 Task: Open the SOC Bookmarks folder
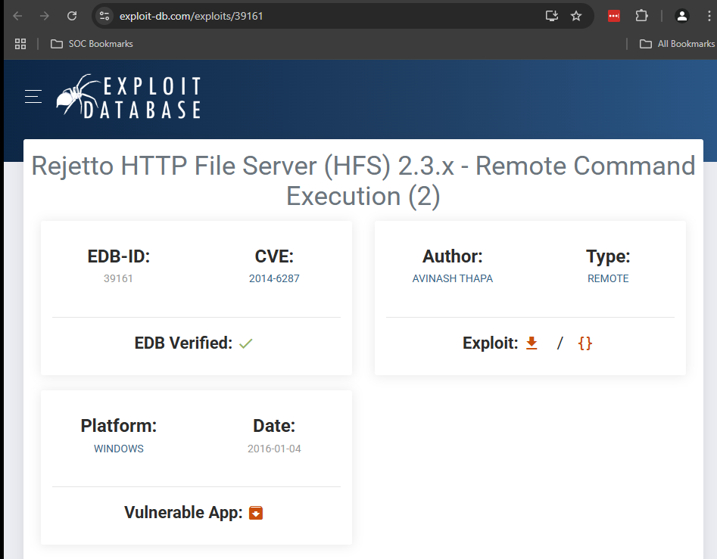coord(92,44)
